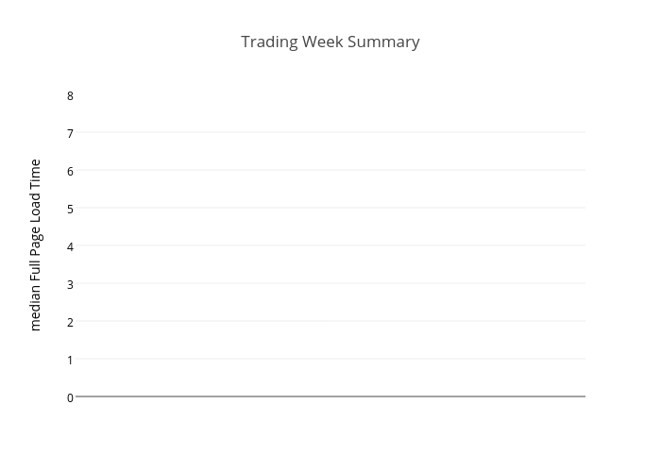
Task: Click the horizontal gridline at value 1
Action: [330, 359]
